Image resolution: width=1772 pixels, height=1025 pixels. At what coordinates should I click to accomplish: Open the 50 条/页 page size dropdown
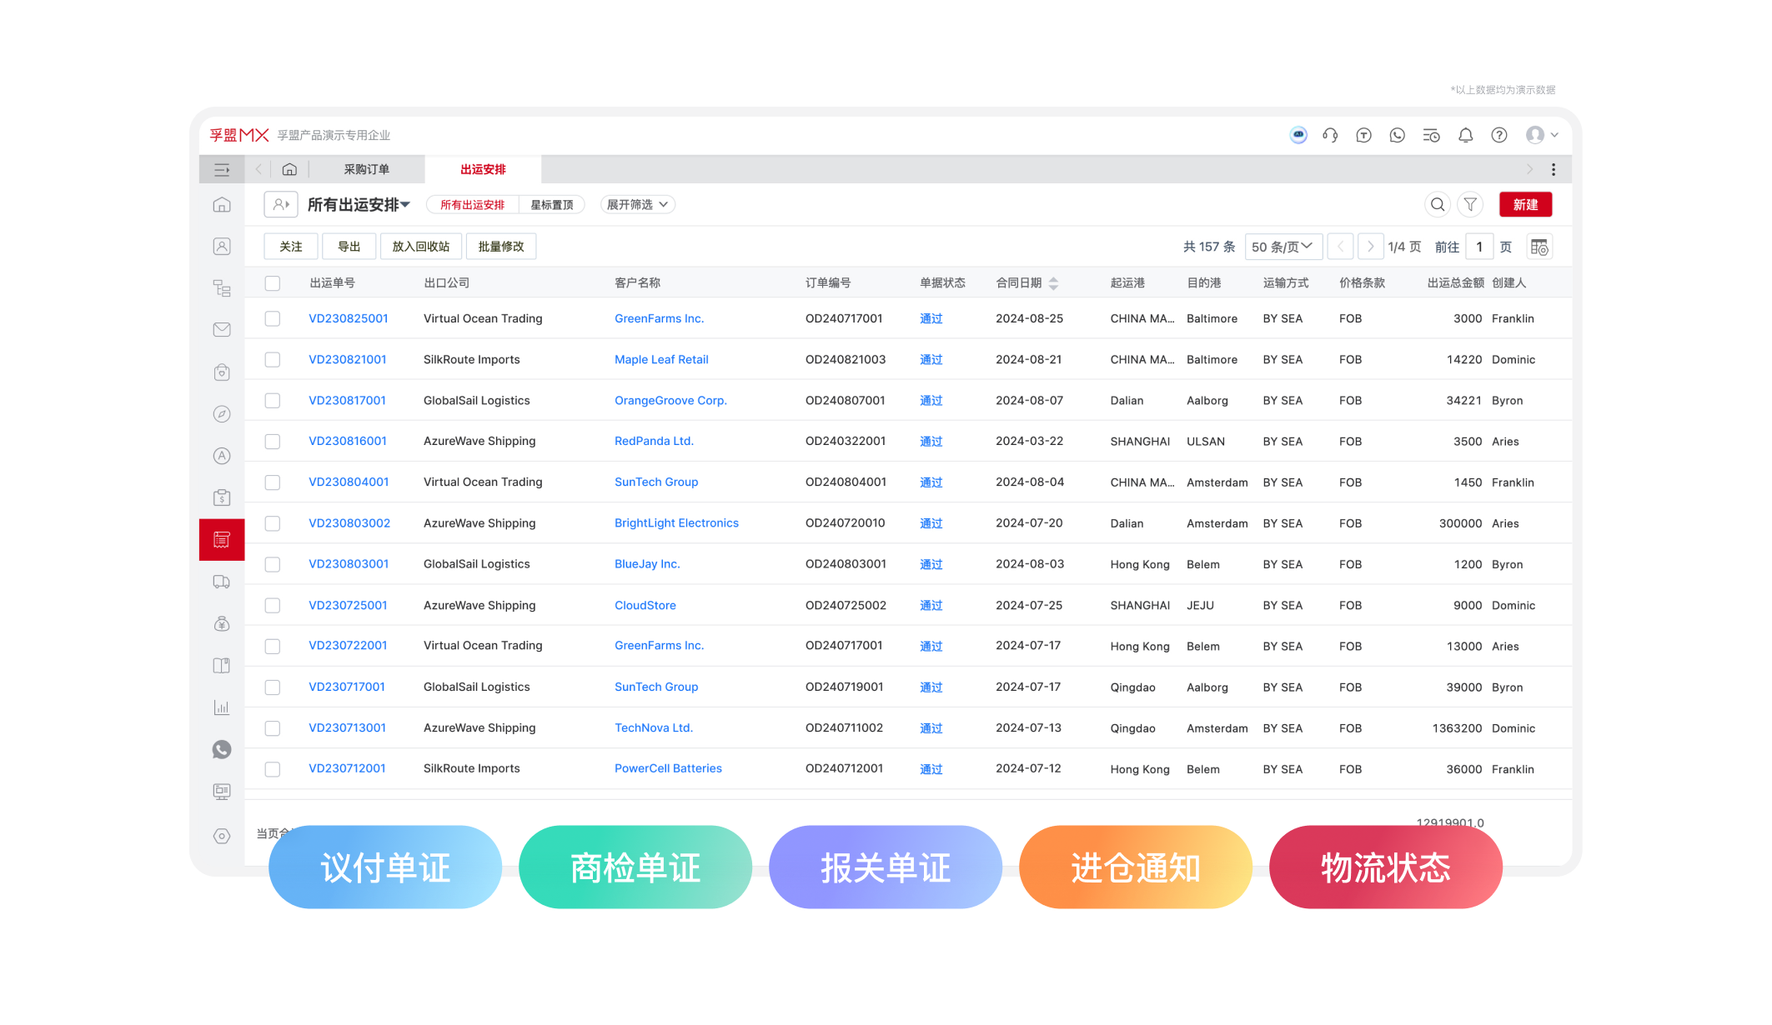click(x=1283, y=246)
